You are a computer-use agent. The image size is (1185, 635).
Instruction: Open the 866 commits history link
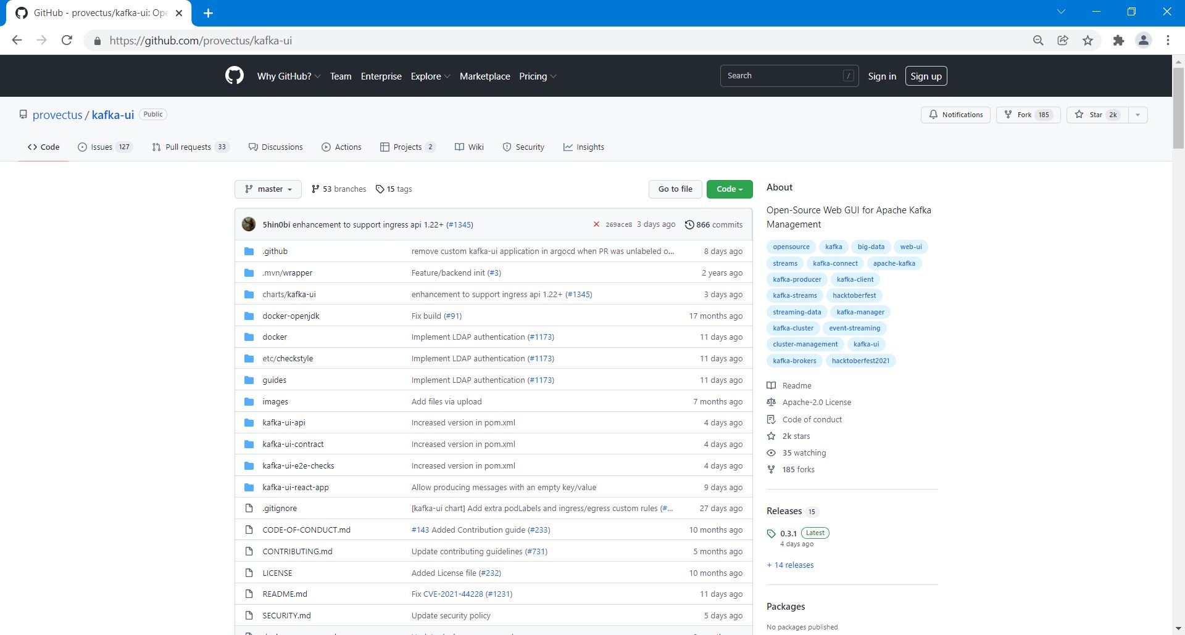(x=714, y=225)
